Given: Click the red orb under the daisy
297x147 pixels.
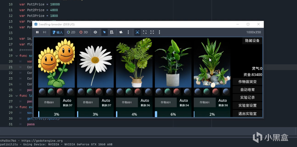Looking at the screenshot, I should [x=99, y=92].
